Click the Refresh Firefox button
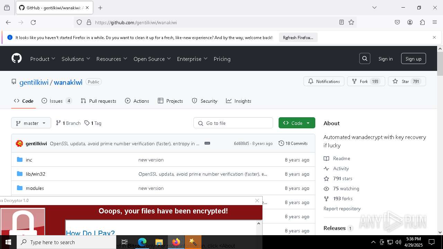 tap(298, 37)
